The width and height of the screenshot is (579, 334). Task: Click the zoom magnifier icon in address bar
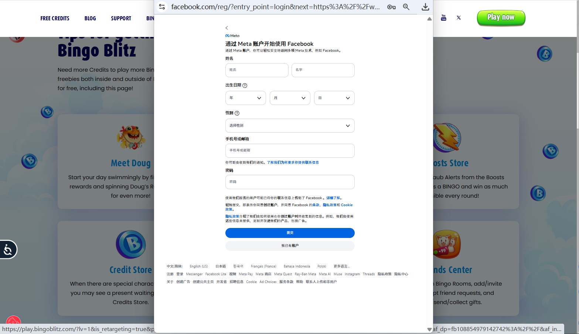(406, 7)
